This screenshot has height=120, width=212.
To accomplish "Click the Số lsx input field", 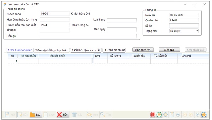I will pyautogui.click(x=184, y=26).
